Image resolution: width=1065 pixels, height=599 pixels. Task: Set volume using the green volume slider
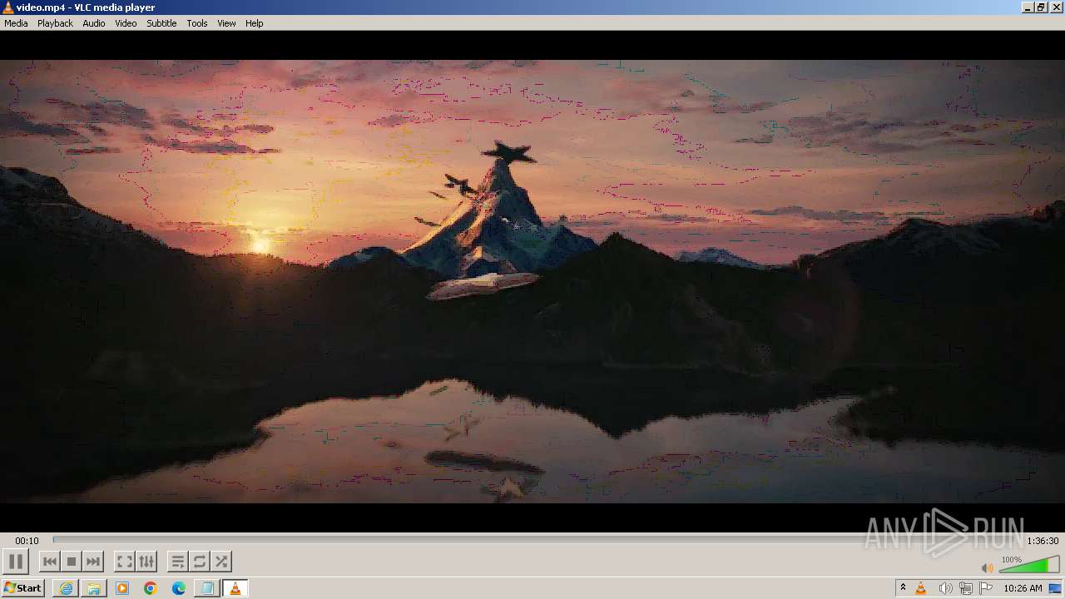coord(1029,567)
